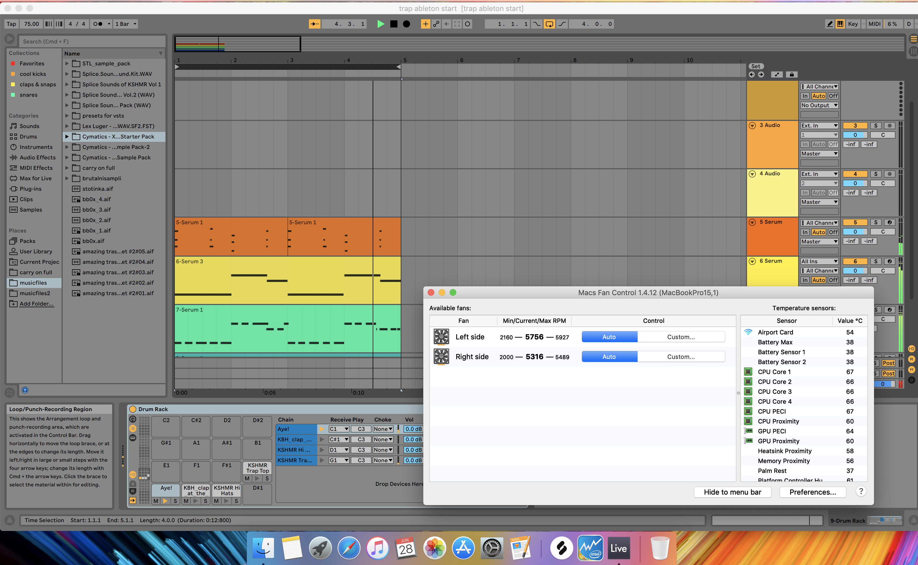
Task: Click the Add Folder... link
Action: coord(36,304)
